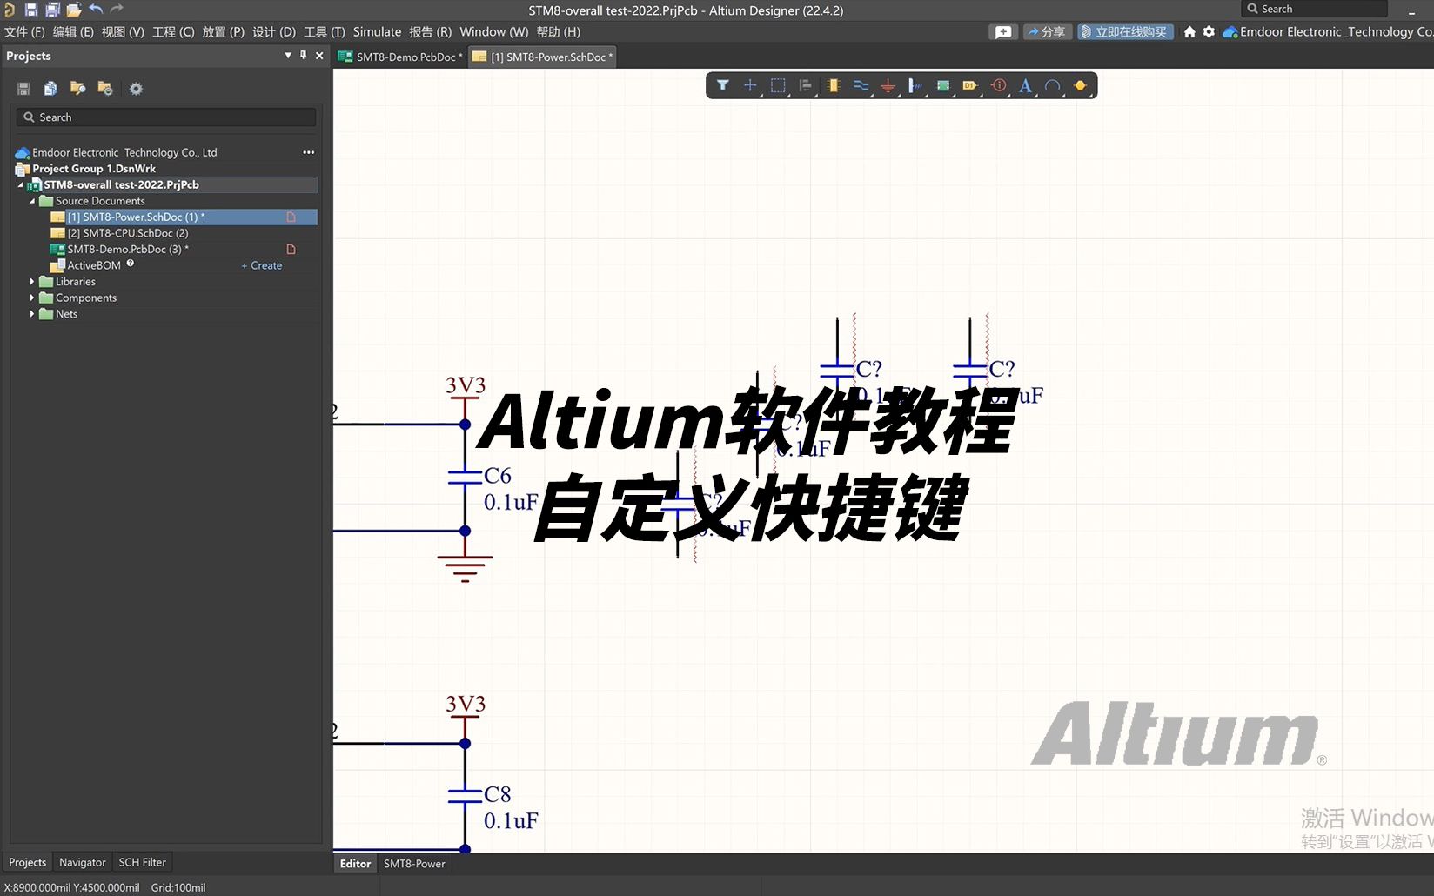Open the 报告 (R) menu

431,31
